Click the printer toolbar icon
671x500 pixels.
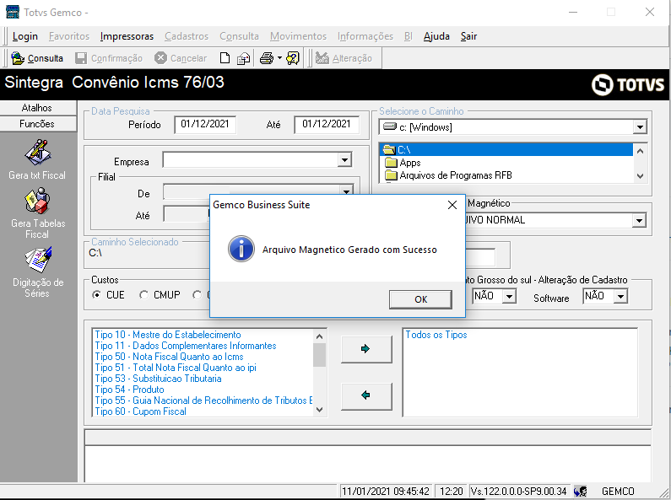pyautogui.click(x=267, y=58)
